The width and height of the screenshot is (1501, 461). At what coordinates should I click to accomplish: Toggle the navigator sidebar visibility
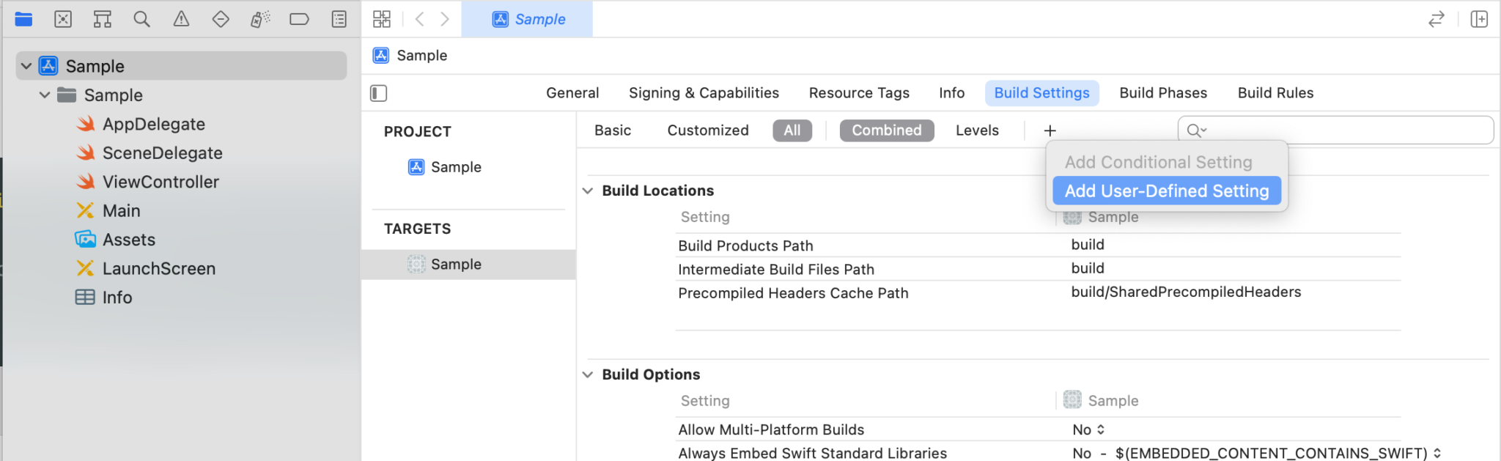[x=378, y=93]
